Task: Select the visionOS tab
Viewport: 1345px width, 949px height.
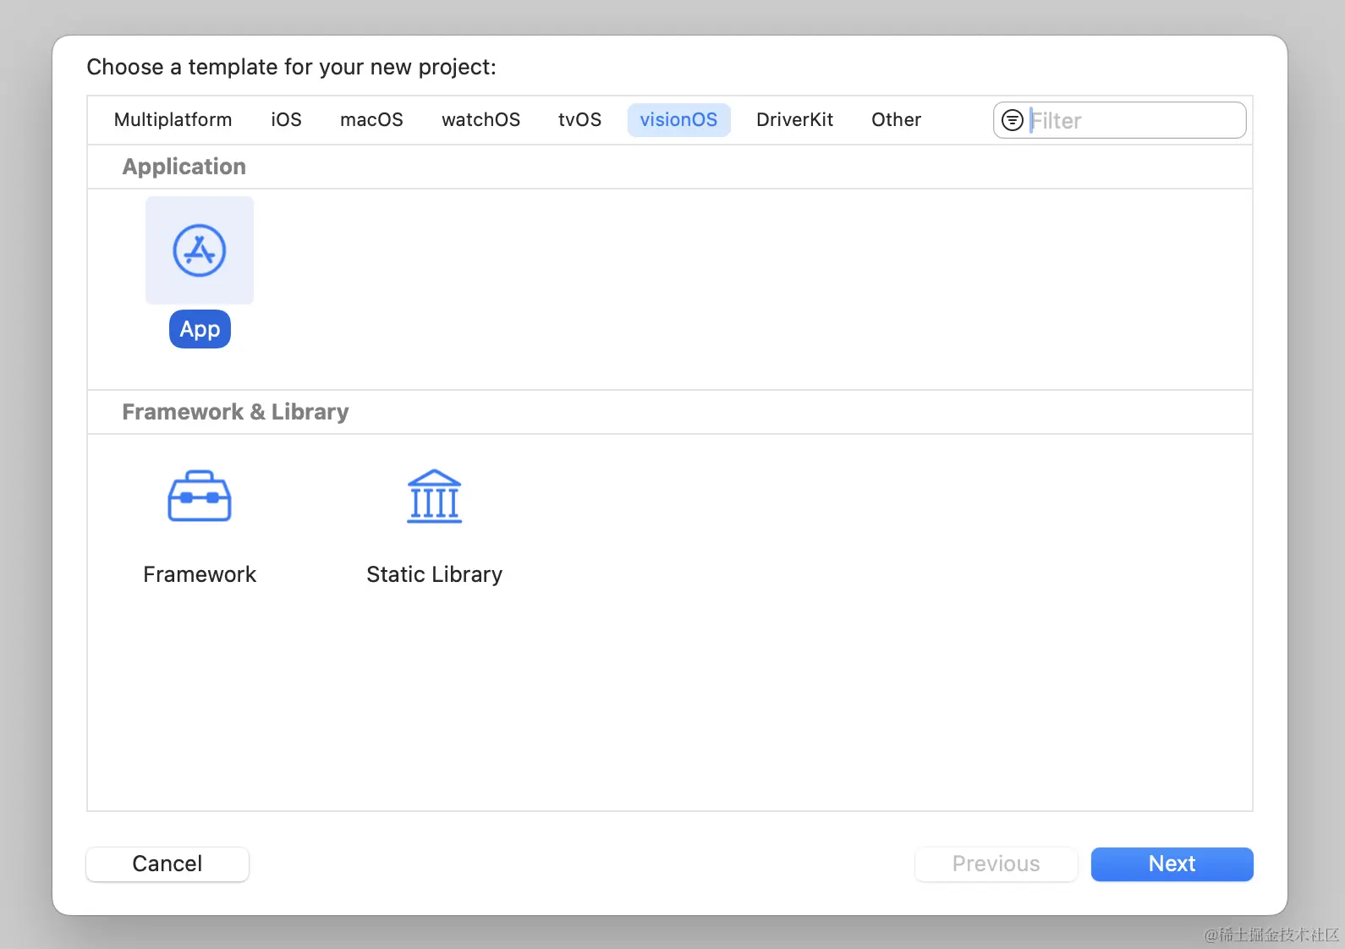Action: click(x=678, y=120)
